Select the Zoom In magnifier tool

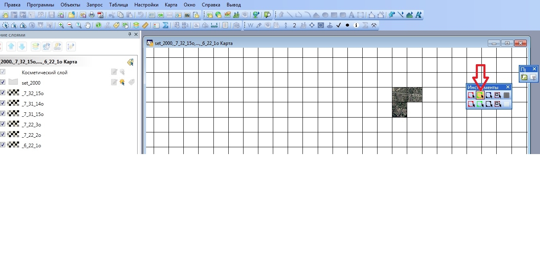pos(61,25)
